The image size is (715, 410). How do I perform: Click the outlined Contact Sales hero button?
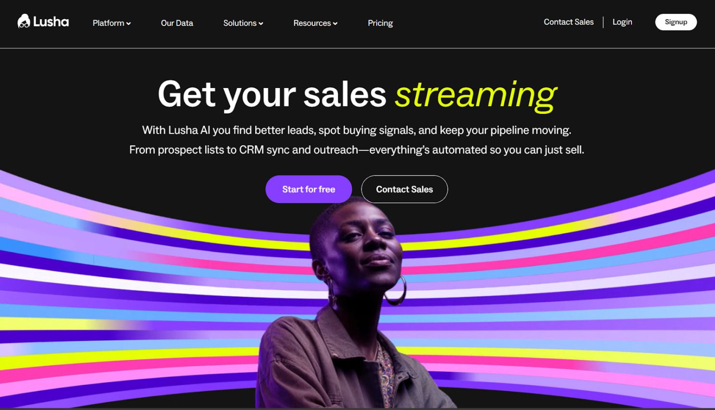(x=405, y=189)
